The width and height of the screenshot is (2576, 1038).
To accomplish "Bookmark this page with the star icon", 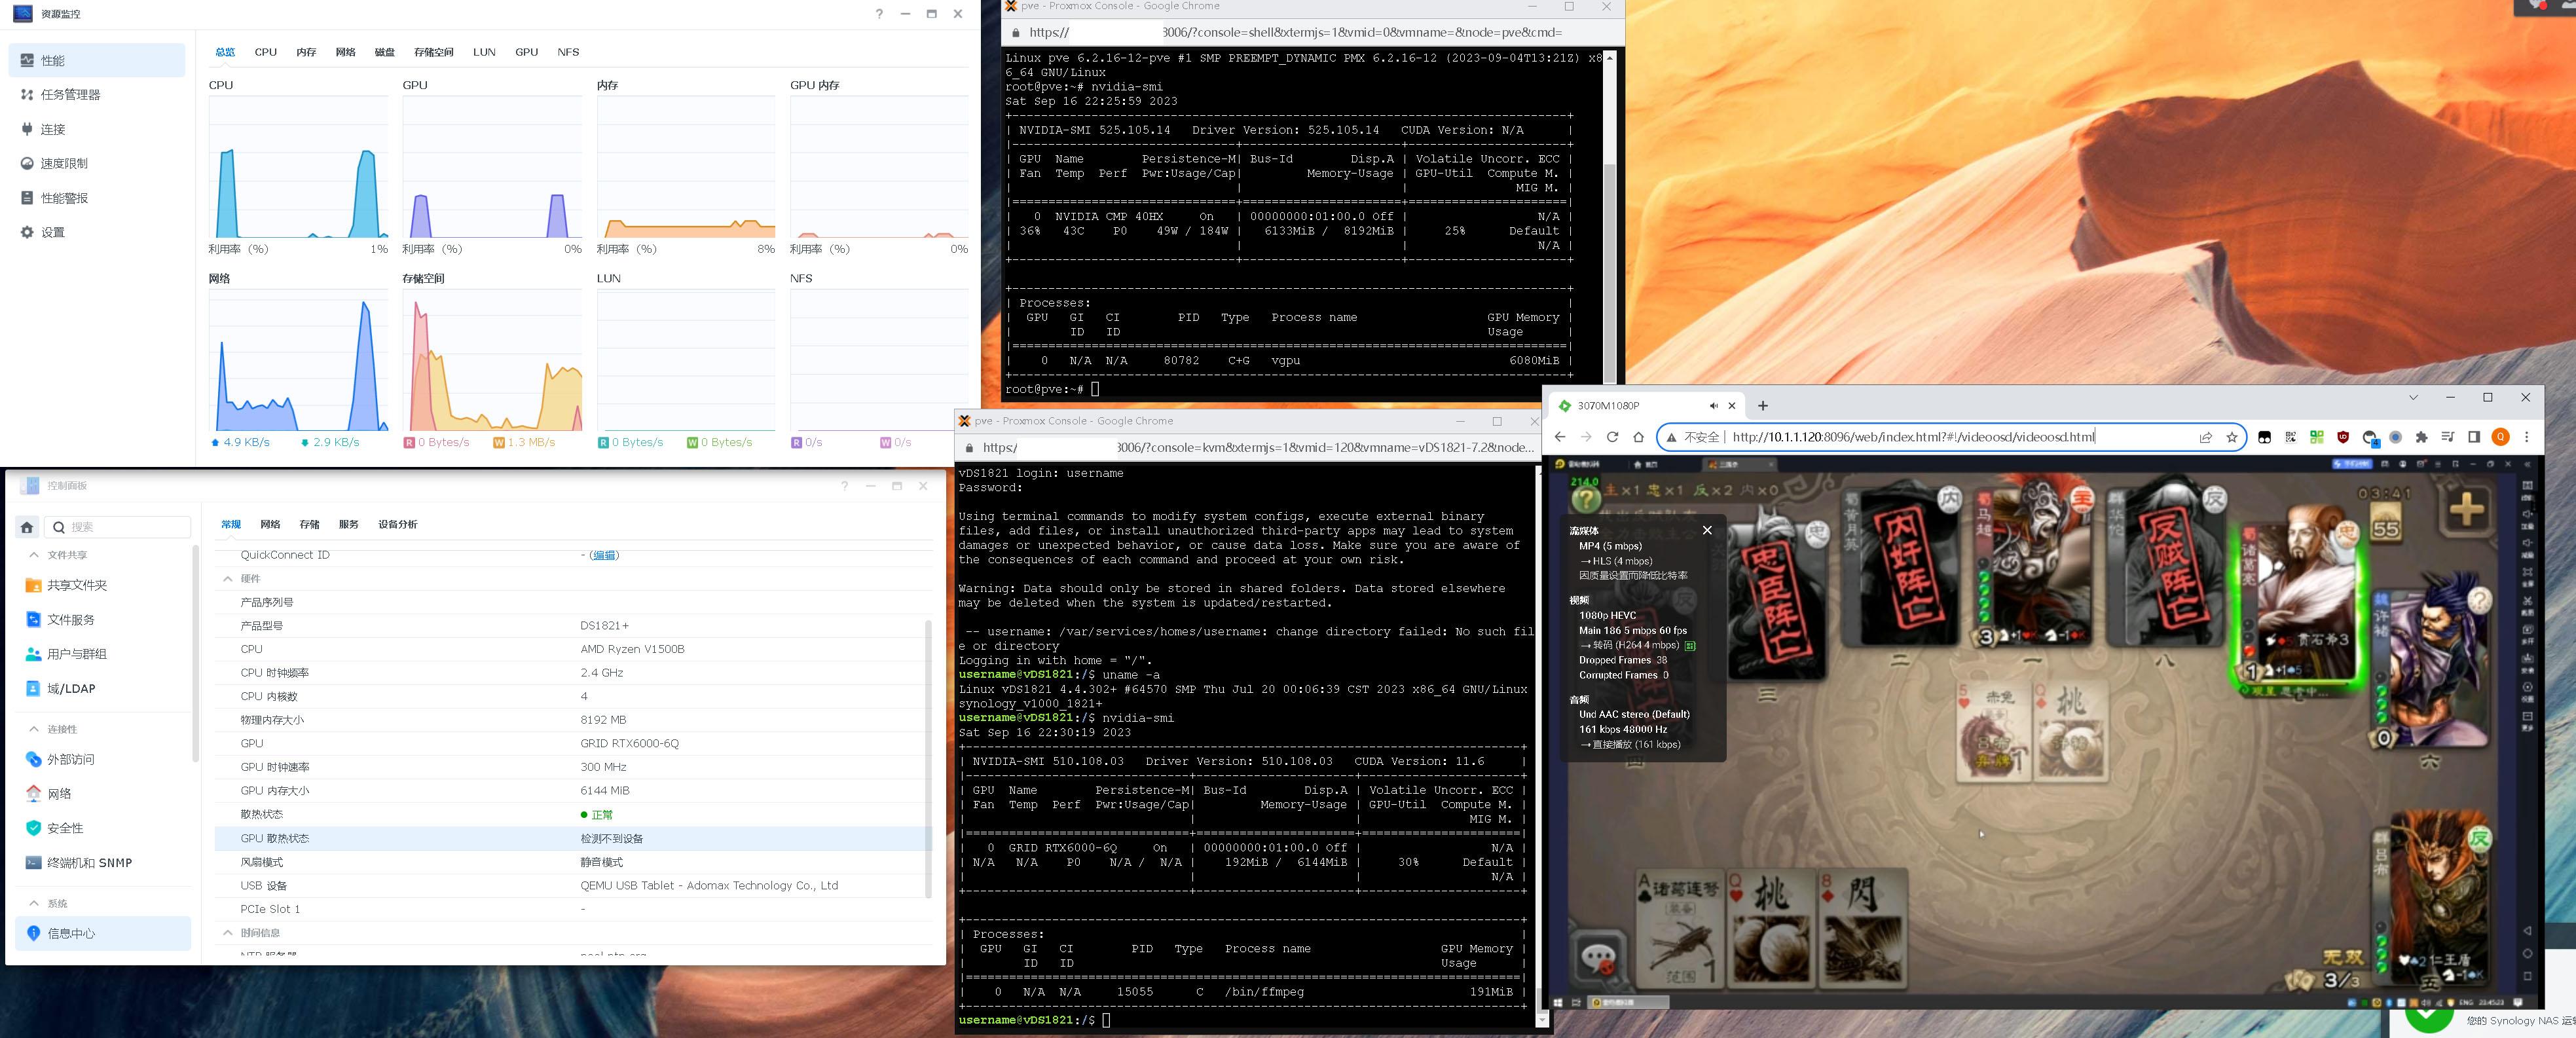I will (x=2231, y=437).
